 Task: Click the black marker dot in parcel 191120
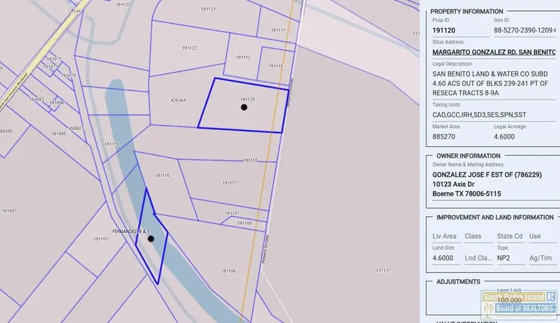click(x=244, y=107)
